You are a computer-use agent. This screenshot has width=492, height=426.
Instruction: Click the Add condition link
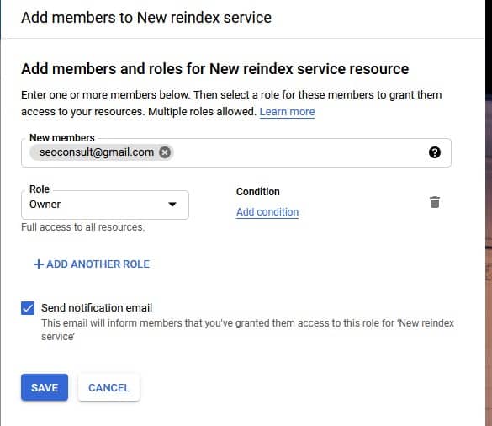point(267,212)
